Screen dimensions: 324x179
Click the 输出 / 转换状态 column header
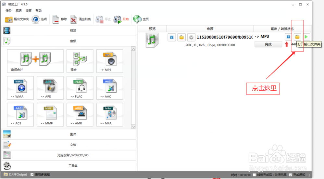point(282,28)
